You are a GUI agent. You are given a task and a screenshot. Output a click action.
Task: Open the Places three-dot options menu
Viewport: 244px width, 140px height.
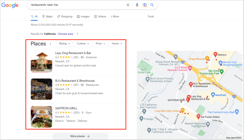[x=50, y=44]
